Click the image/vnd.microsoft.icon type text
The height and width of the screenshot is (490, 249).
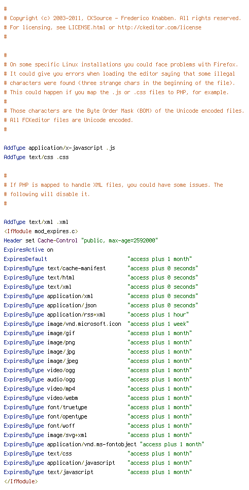[84, 324]
